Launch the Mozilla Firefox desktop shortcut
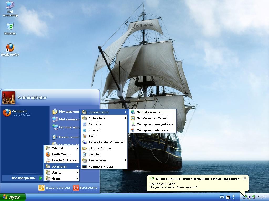This screenshot has width=269, height=201. tap(10, 50)
